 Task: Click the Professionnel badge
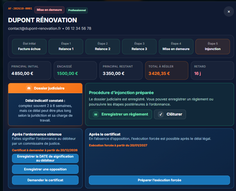(x=77, y=10)
